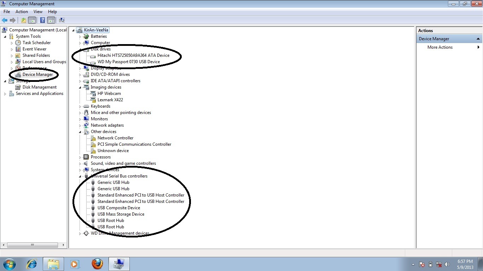The height and width of the screenshot is (271, 483).
Task: Select PCI Simple Communications Controller
Action: (x=134, y=144)
